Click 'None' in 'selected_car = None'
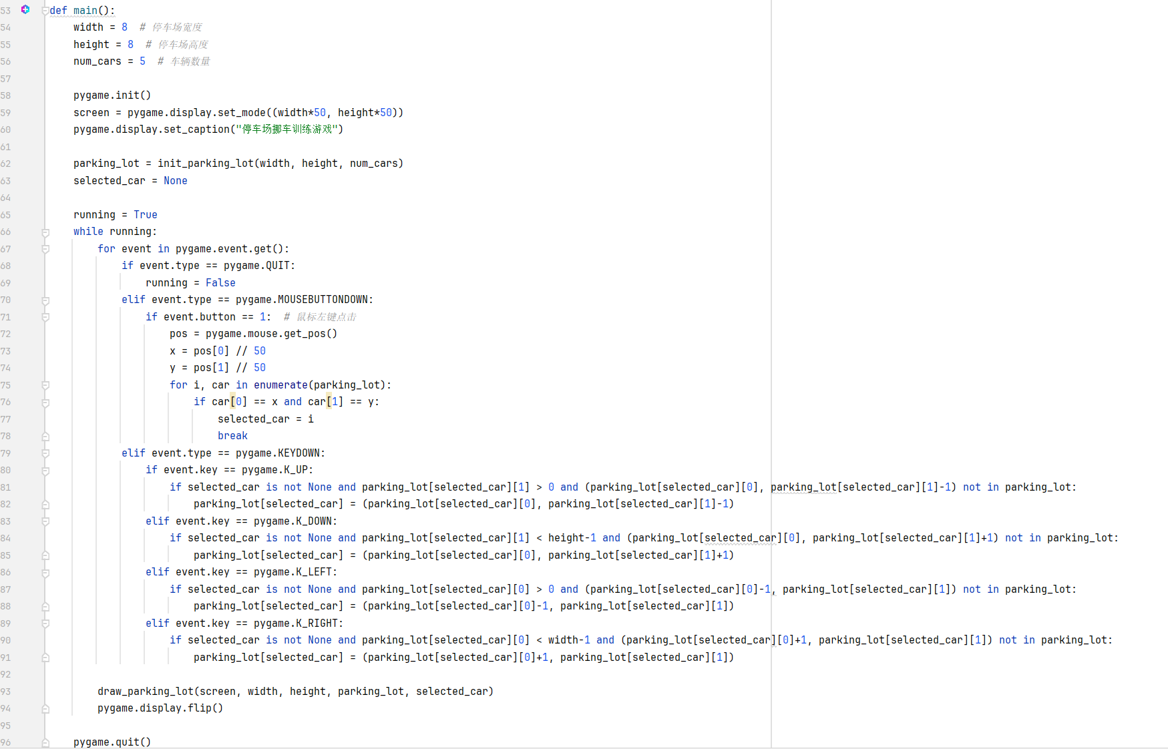This screenshot has width=1168, height=749. [176, 181]
